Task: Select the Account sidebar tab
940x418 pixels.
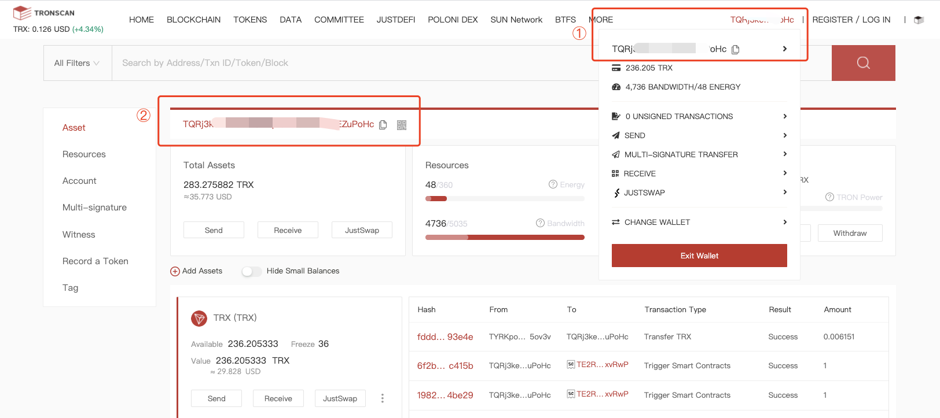Action: pyautogui.click(x=79, y=181)
